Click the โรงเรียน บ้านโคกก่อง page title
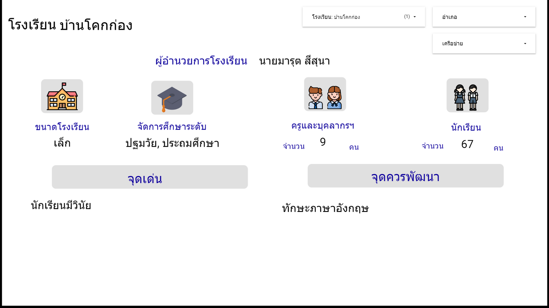Viewport: 549px width, 308px height. pyautogui.click(x=70, y=25)
